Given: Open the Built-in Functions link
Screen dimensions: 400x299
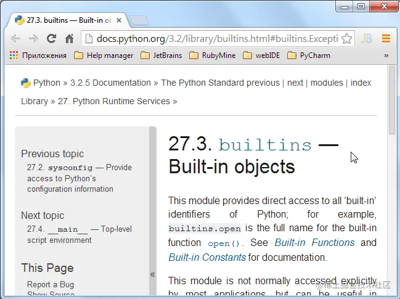Looking at the screenshot, I should [314, 242].
